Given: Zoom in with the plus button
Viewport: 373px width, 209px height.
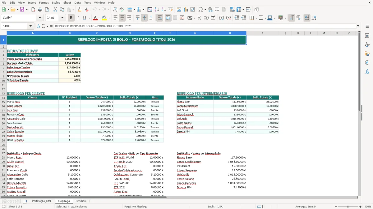Looking at the screenshot, I should point(361,207).
